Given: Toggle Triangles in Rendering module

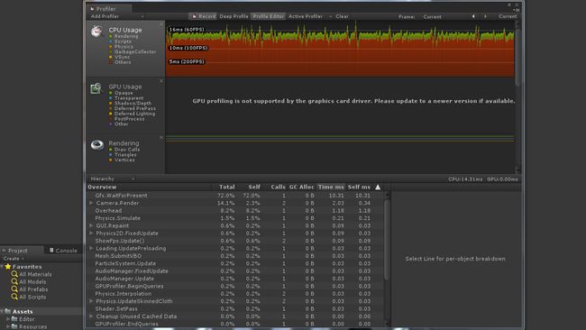Looking at the screenshot, I should pyautogui.click(x=110, y=155).
